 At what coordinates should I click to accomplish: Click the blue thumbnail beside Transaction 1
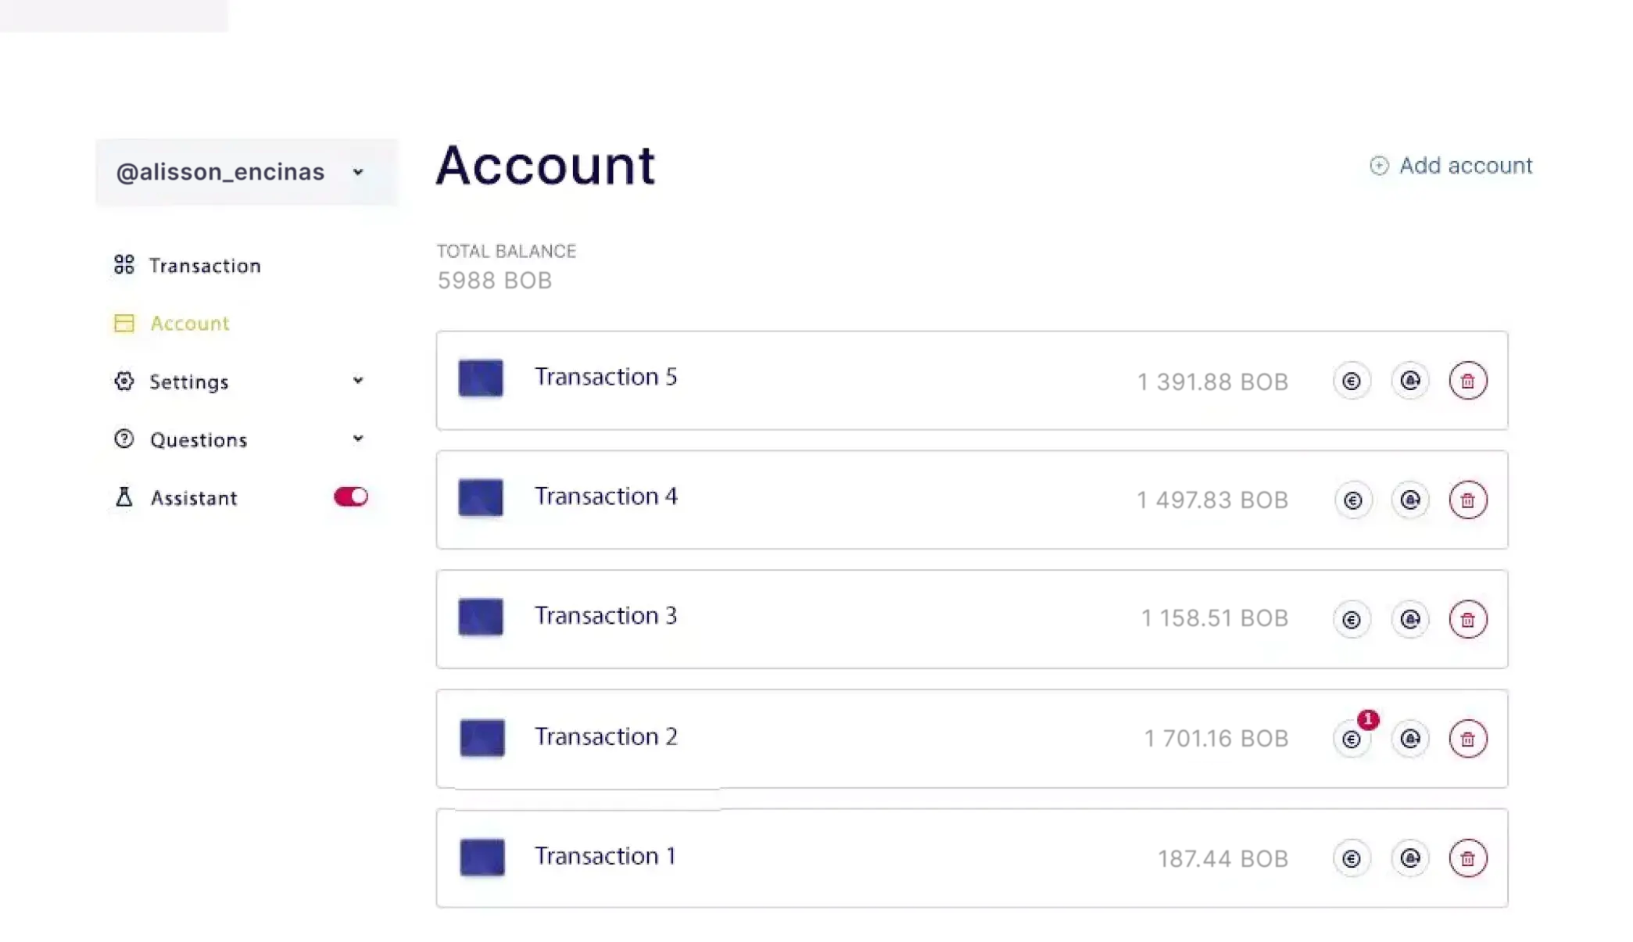482,857
